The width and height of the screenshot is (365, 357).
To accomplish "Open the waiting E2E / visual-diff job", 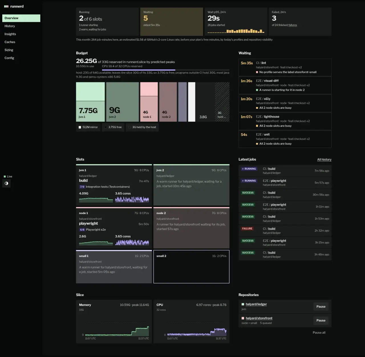I will tap(285, 85).
